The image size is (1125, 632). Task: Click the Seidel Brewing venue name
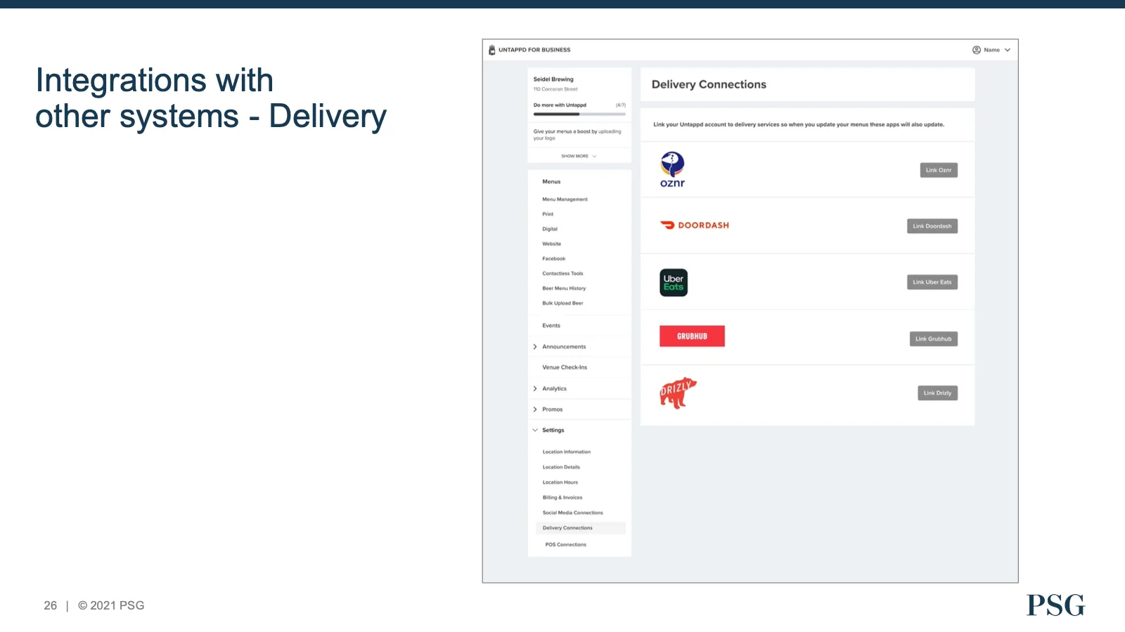[x=553, y=79]
